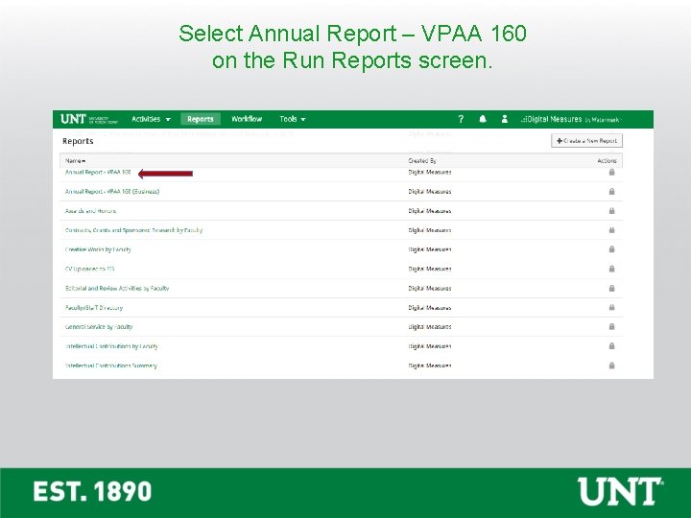Viewport: 691px width, 518px height.
Task: Click the Create a New Report button
Action: point(586,141)
